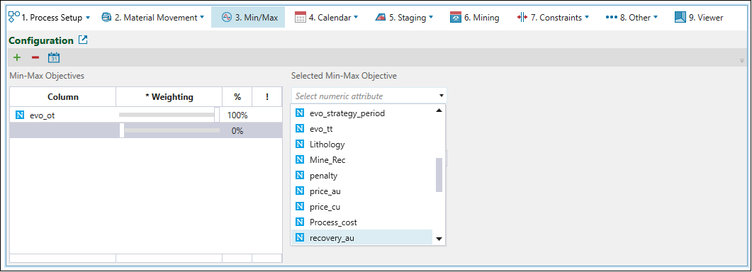Add a new min-max objective with plus icon
Image resolution: width=752 pixels, height=272 pixels.
click(17, 58)
